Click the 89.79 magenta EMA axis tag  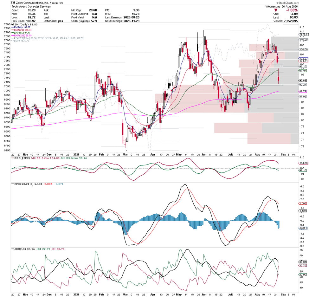(303, 91)
